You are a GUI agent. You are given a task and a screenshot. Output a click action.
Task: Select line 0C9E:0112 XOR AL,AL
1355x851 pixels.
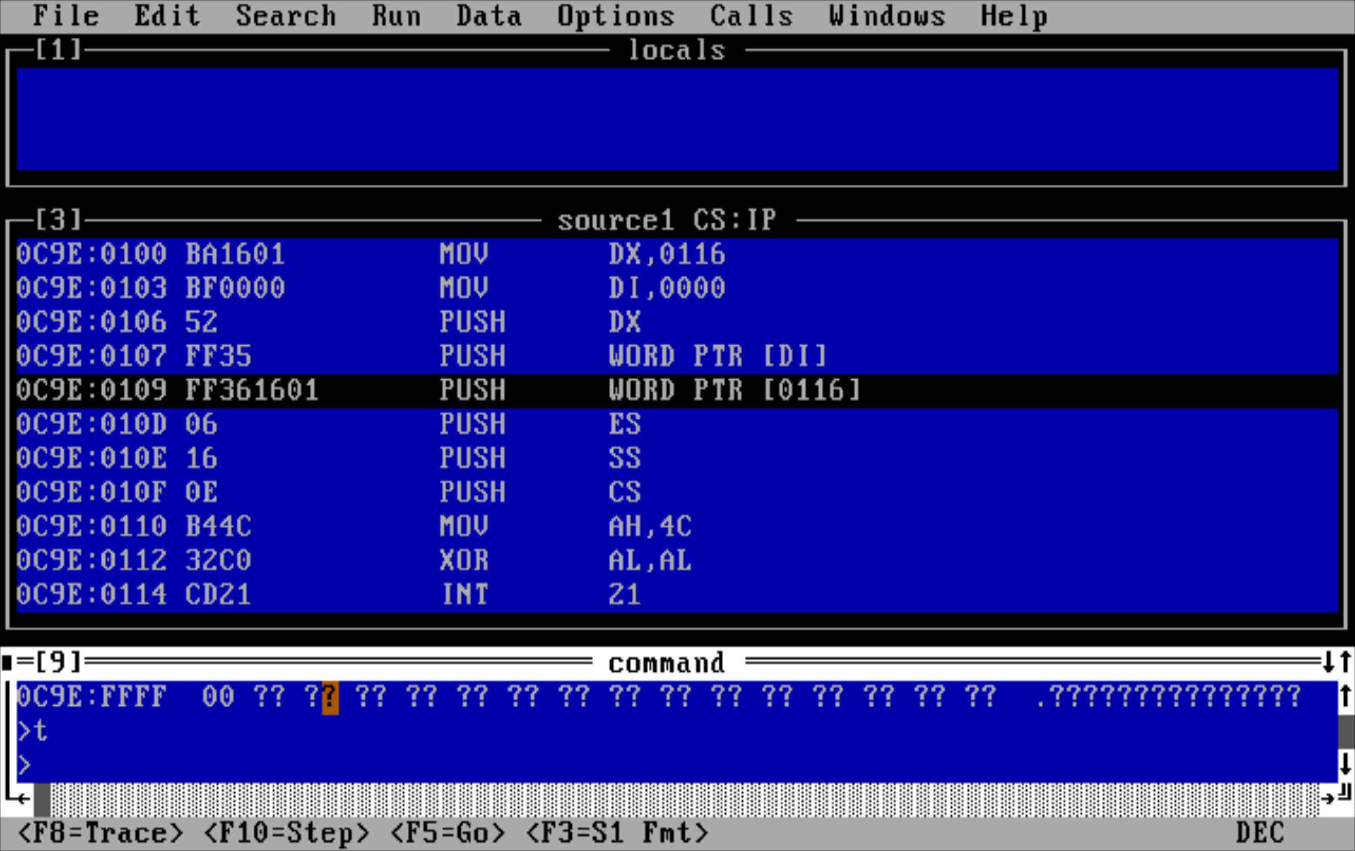point(677,560)
